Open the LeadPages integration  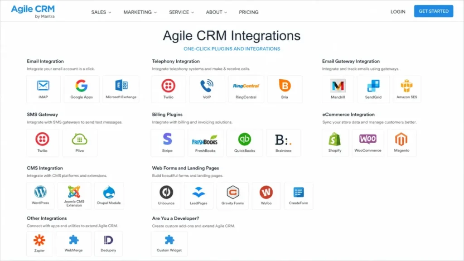pos(198,196)
